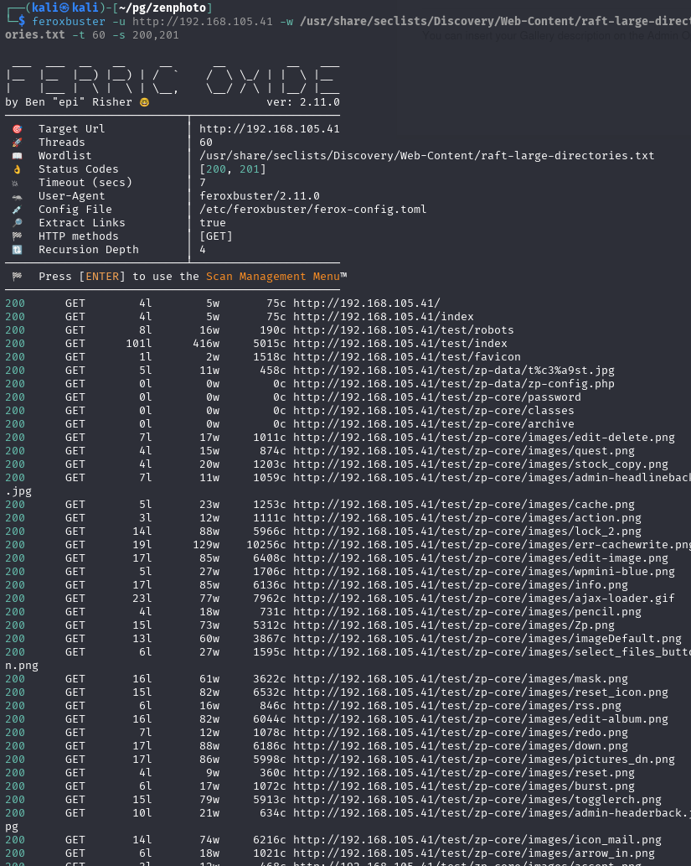
Task: Click the OK-hand icon beside Status Codes
Action: click(x=17, y=169)
